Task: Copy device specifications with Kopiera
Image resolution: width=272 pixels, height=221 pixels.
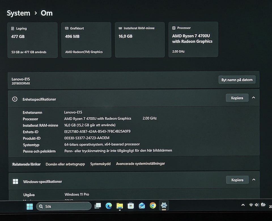Action: [x=237, y=98]
